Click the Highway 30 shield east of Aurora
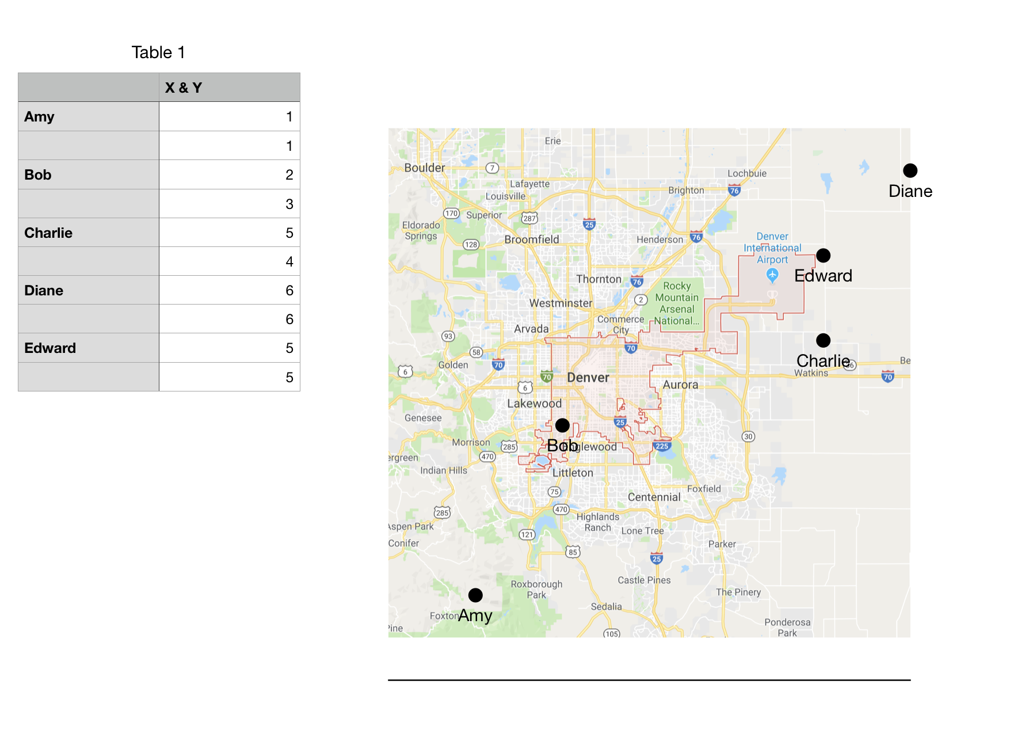This screenshot has width=1014, height=730. pos(749,436)
